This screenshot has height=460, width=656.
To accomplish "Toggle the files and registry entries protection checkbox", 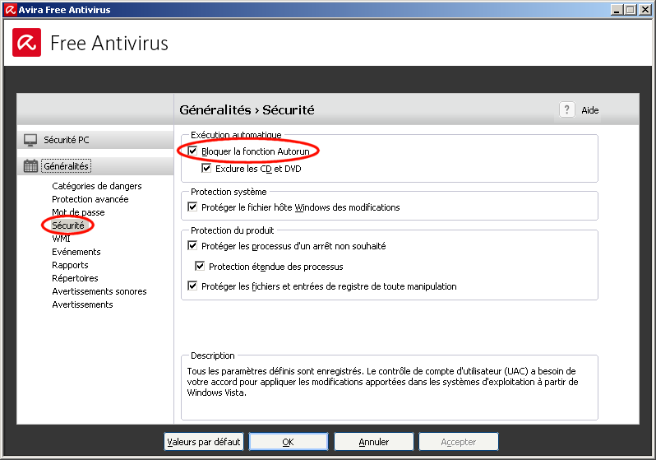I will (x=192, y=286).
